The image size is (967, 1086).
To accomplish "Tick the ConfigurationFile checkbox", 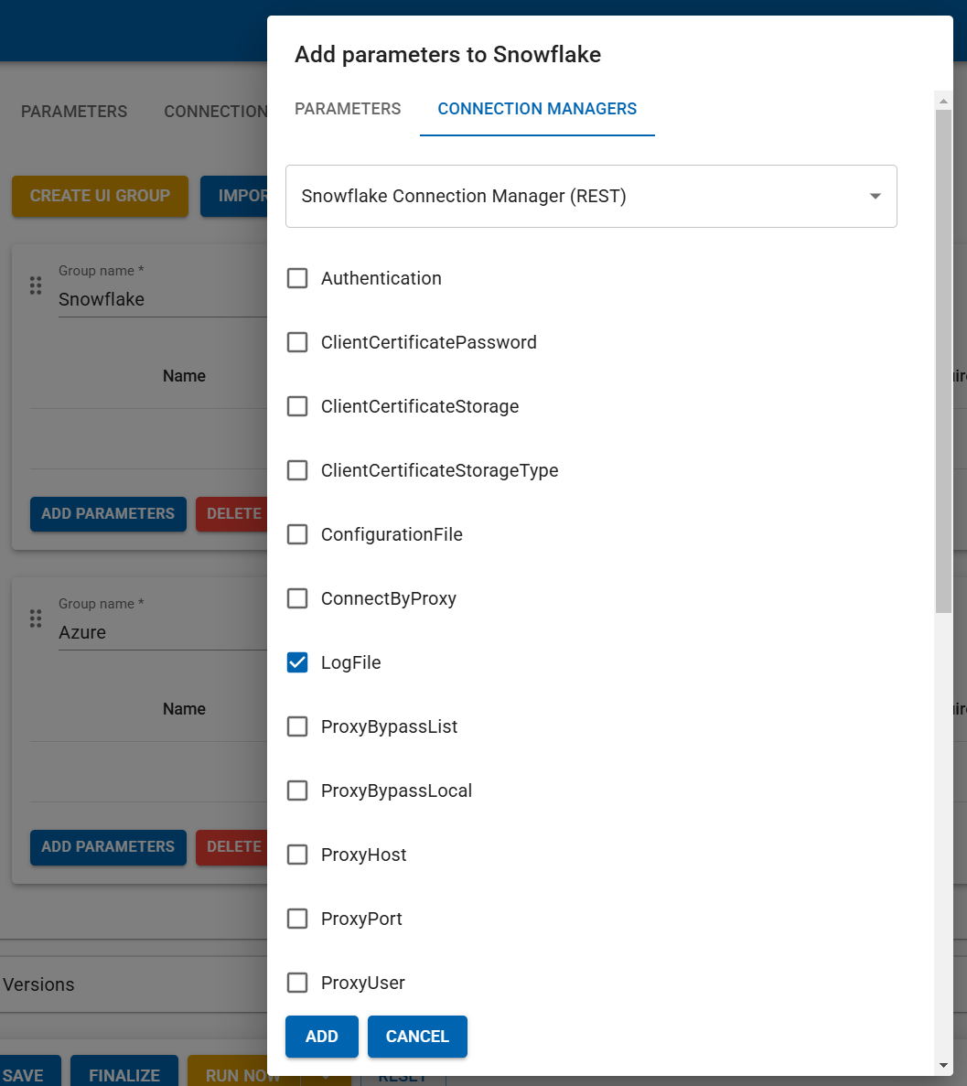I will click(x=297, y=534).
